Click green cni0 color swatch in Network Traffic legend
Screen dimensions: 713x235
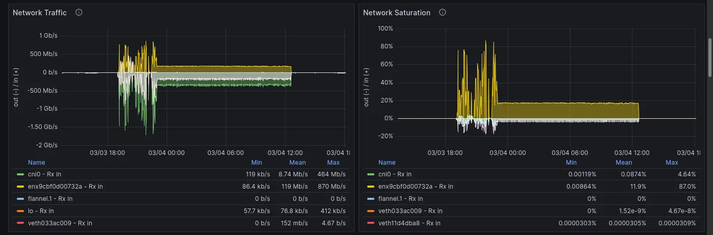(x=20, y=174)
